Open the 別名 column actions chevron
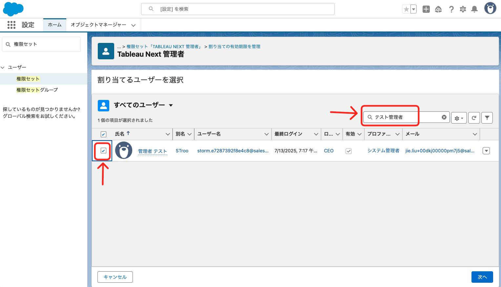501x287 pixels. [189, 134]
